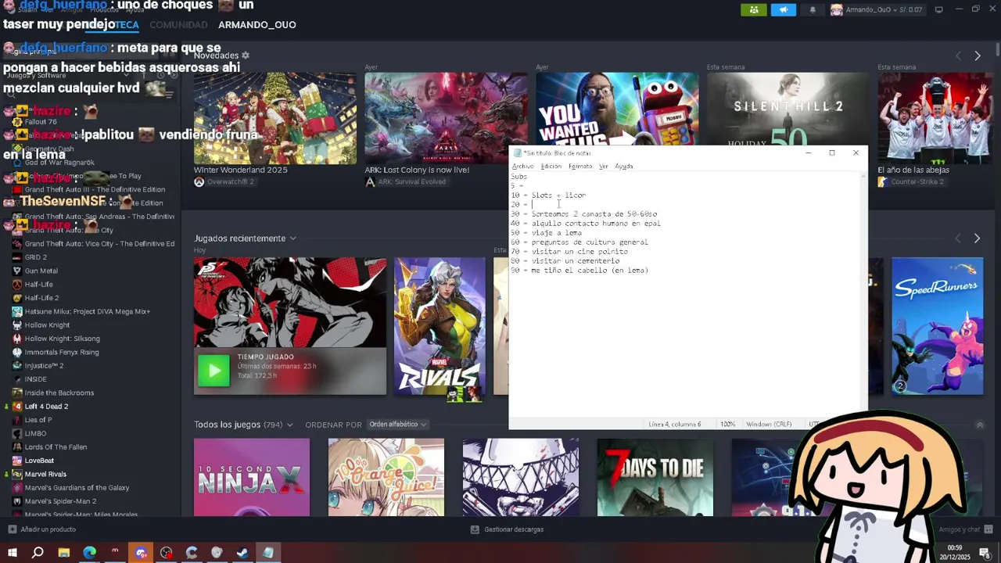The width and height of the screenshot is (1001, 563).
Task: Open Gestionar descargas link
Action: [x=507, y=529]
